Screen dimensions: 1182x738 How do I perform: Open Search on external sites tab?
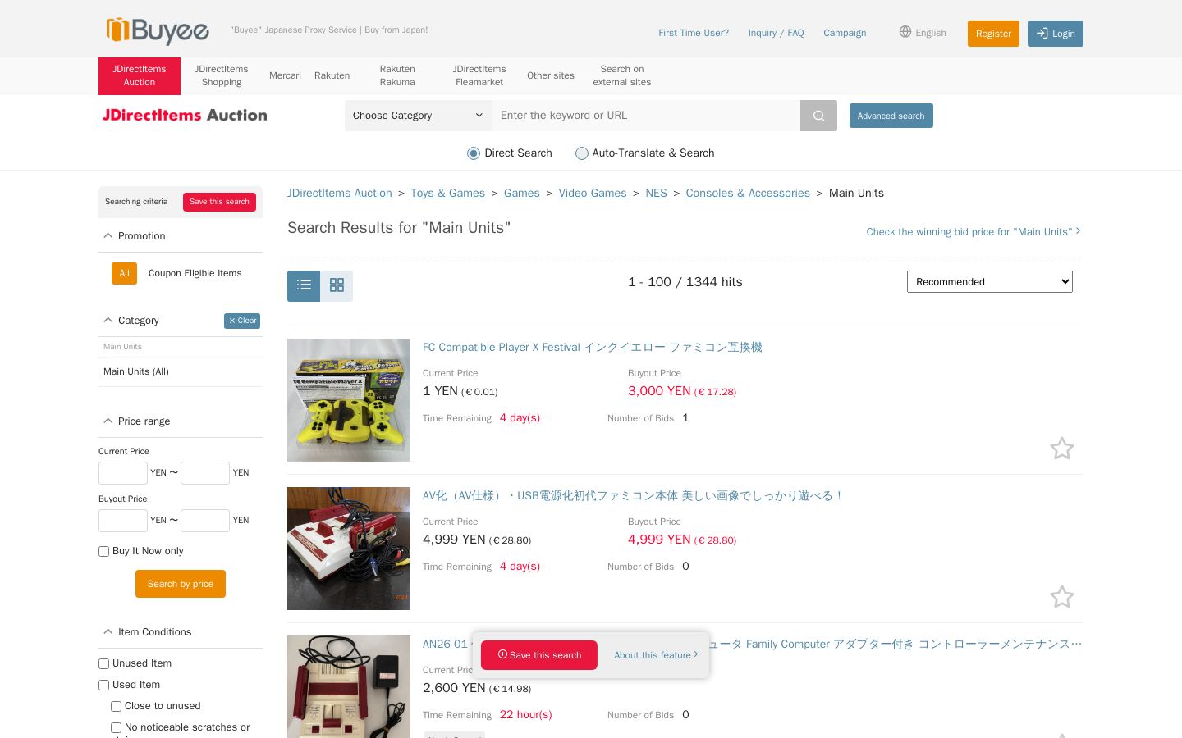pos(622,75)
